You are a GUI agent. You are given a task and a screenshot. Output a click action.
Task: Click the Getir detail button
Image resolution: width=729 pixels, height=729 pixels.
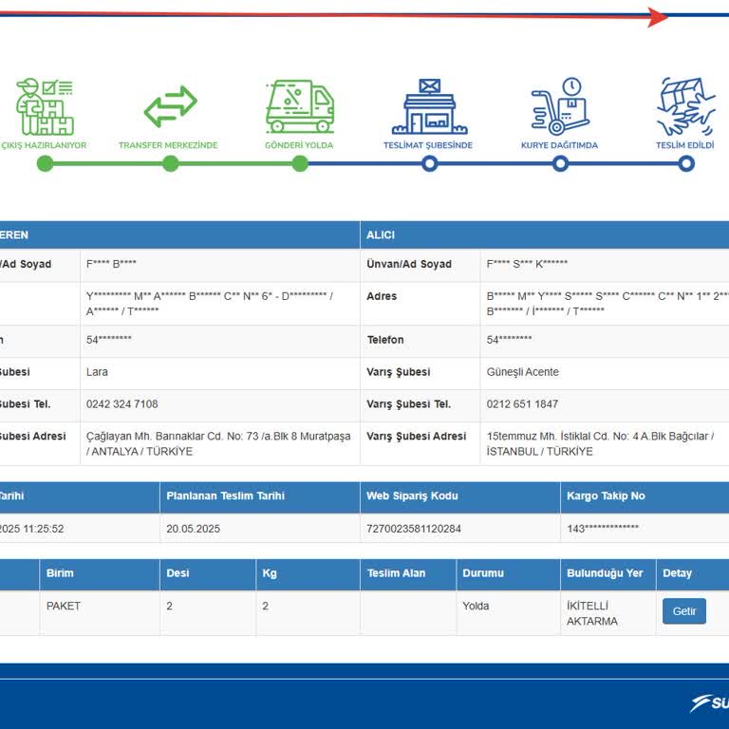tap(683, 611)
